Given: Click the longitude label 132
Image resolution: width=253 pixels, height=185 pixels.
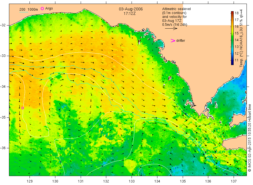Looking at the screenshot, I should [106, 181].
